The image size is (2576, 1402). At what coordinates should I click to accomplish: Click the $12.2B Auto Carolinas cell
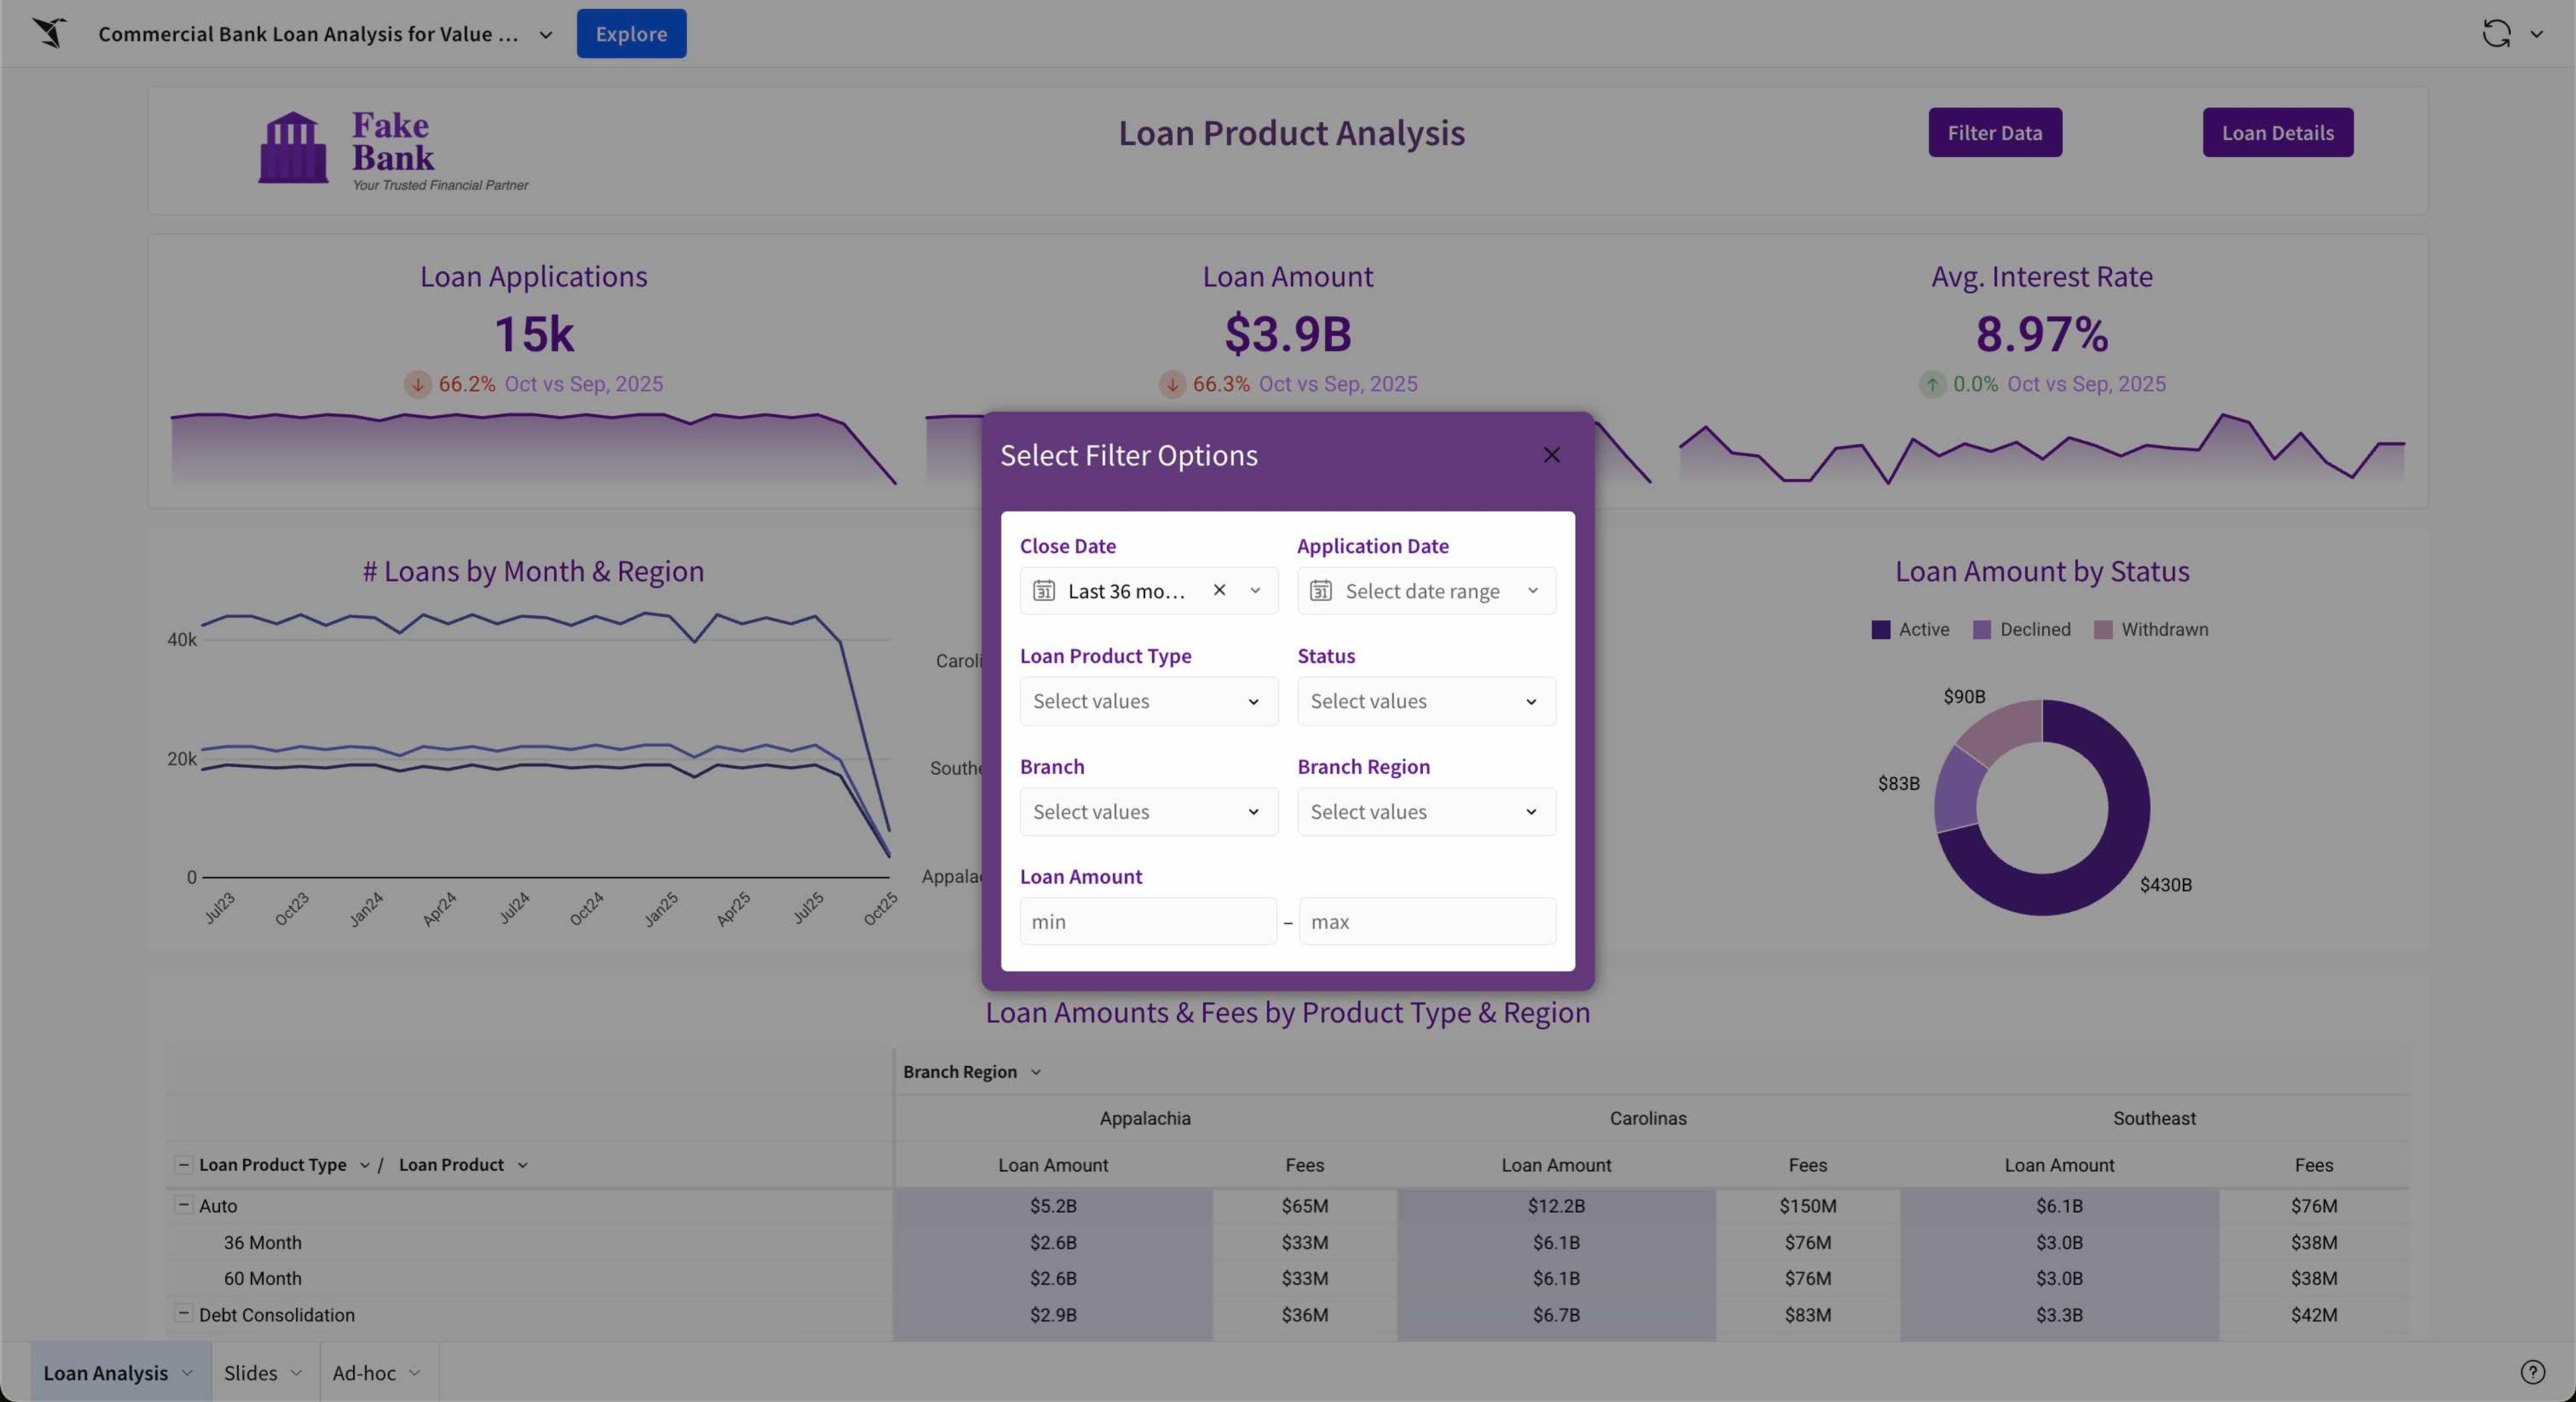(x=1556, y=1206)
